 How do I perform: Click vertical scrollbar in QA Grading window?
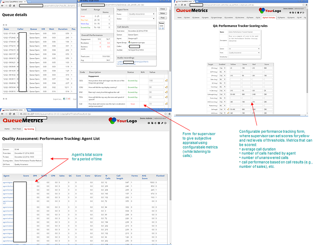pos(170,40)
